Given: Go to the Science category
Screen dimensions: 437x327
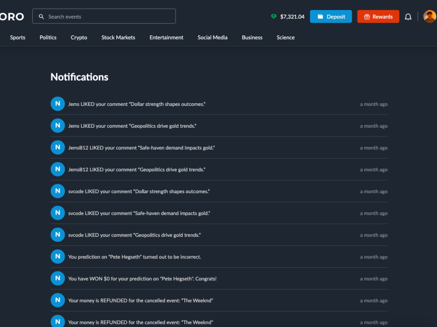Looking at the screenshot, I should [x=285, y=37].
